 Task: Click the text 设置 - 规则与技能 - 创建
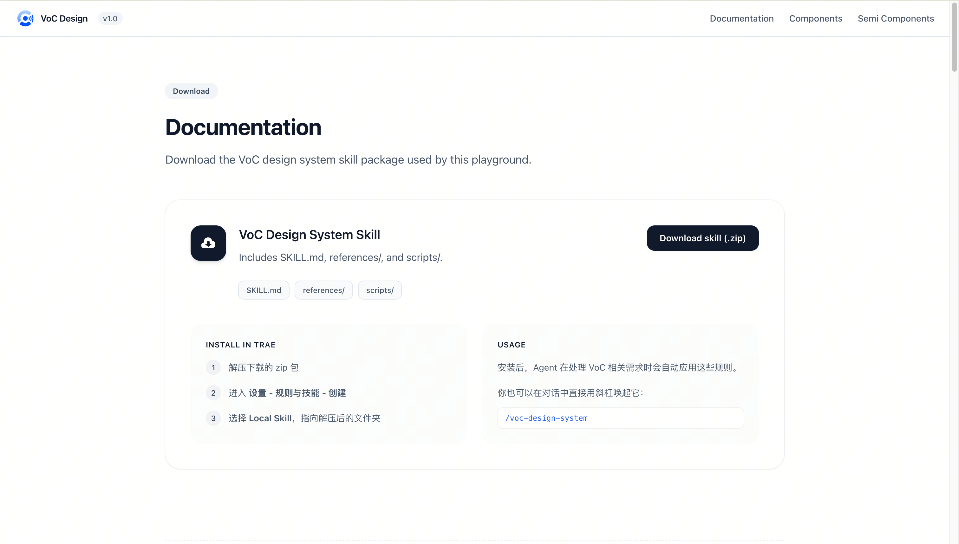297,393
